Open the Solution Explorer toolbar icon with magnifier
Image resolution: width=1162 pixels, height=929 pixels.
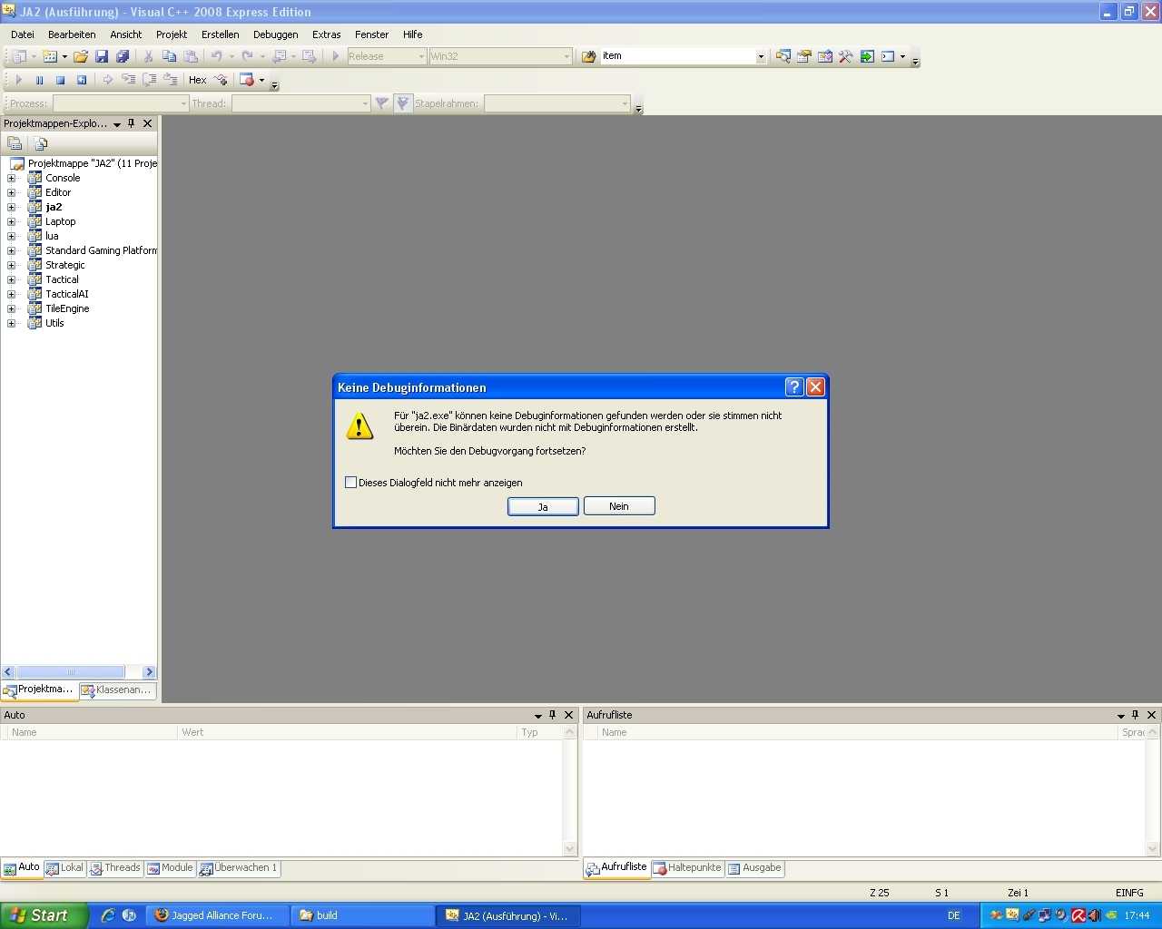[x=783, y=56]
